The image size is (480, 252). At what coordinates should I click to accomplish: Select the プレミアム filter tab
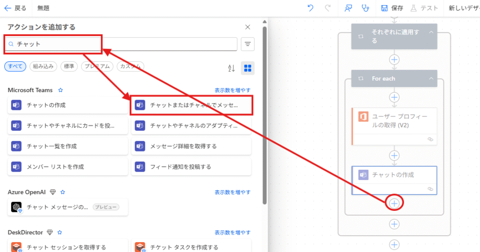97,66
